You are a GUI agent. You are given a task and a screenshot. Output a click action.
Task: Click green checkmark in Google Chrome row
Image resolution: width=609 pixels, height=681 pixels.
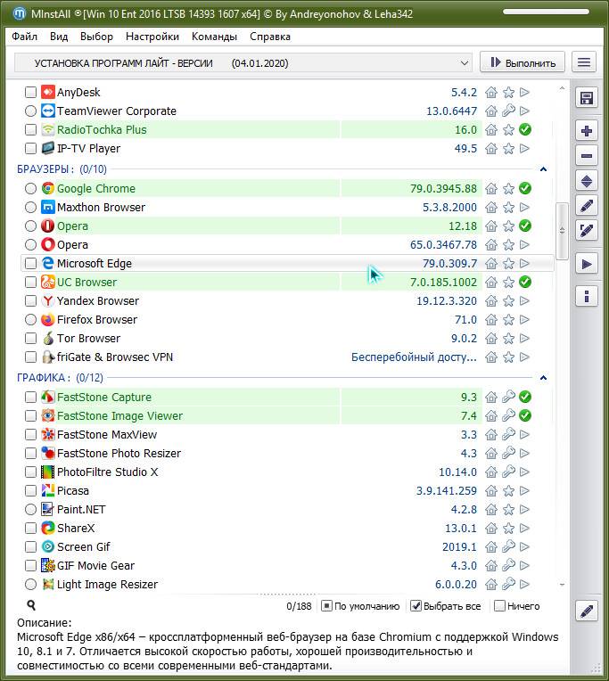[x=525, y=188]
